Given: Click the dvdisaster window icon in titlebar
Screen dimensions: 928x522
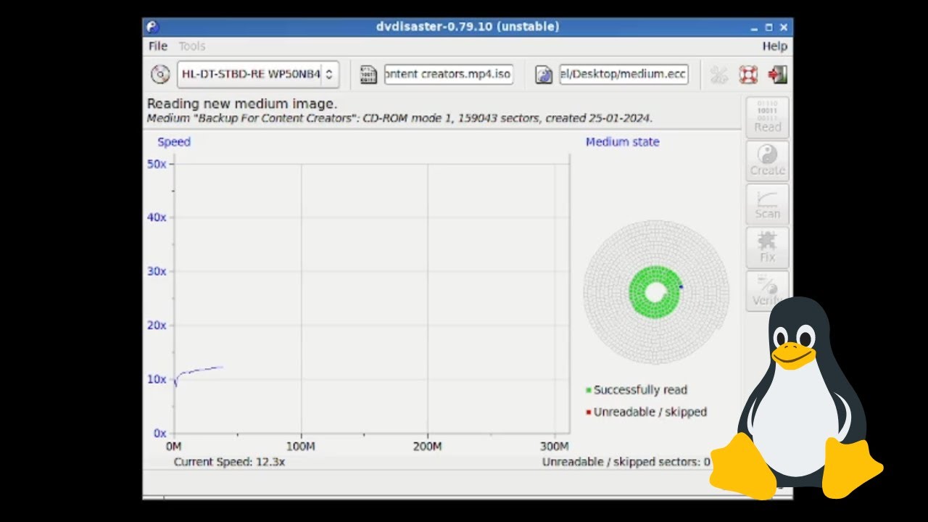Looking at the screenshot, I should pos(152,27).
